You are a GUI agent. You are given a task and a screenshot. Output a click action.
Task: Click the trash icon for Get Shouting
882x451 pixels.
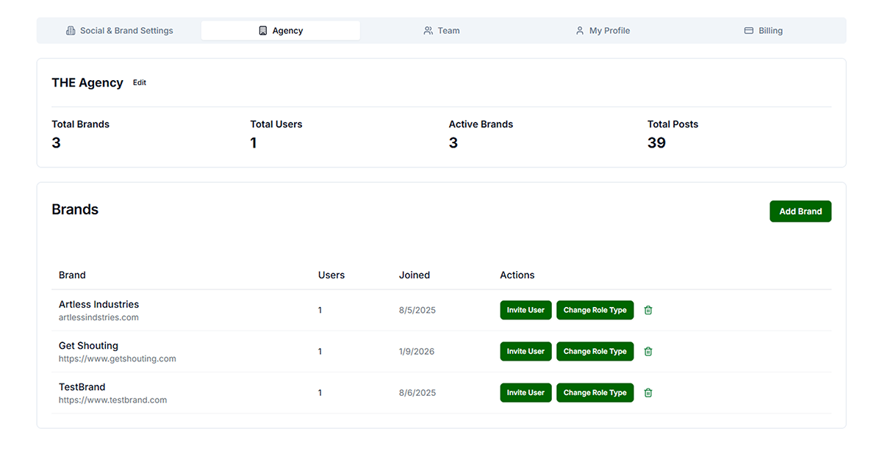coord(648,351)
